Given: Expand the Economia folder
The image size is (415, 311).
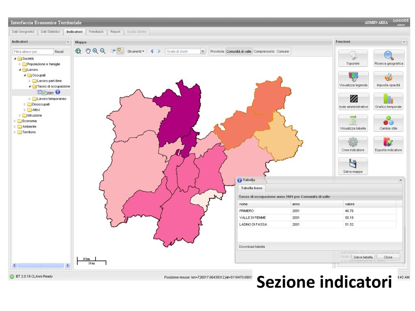Looking at the screenshot, I should [15, 121].
